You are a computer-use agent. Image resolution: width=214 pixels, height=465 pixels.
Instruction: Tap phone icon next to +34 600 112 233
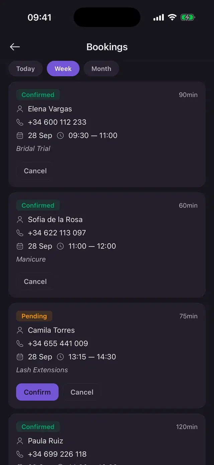[20, 122]
